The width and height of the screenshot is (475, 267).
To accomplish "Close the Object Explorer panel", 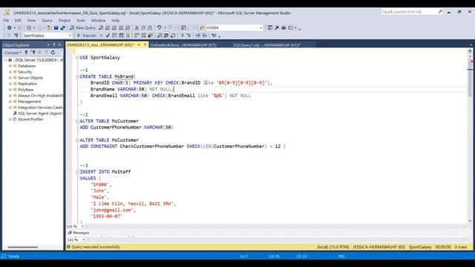I will tap(59, 44).
